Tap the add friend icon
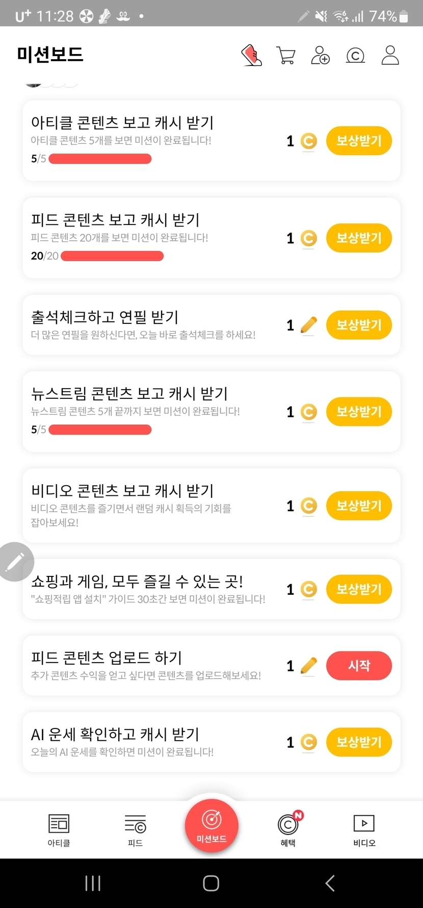 pos(321,55)
